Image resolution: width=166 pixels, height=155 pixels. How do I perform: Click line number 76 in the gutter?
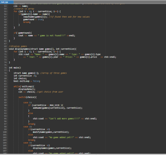pos(5,68)
